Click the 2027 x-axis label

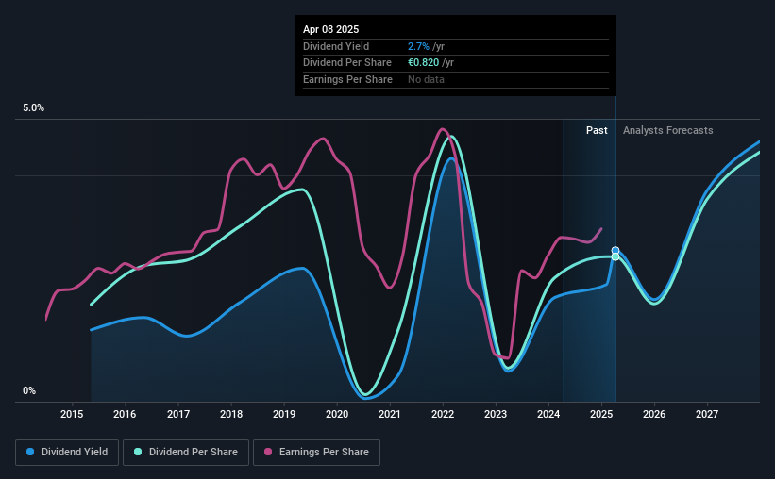[x=707, y=414]
